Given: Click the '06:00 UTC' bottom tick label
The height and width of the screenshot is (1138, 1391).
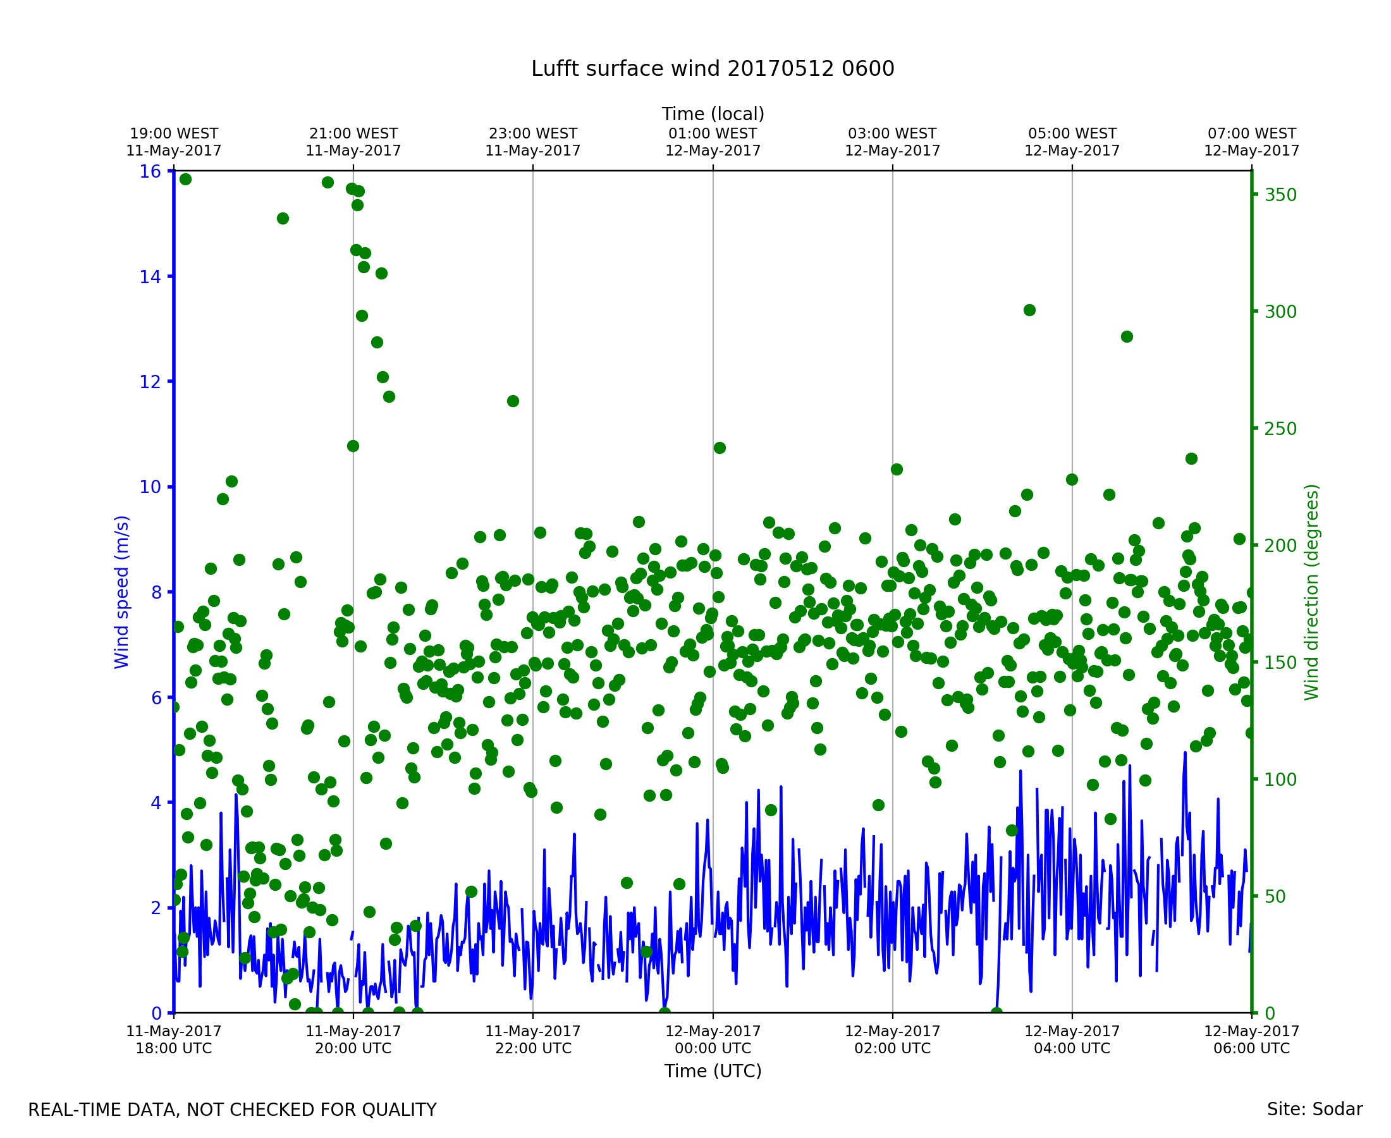Looking at the screenshot, I should click(x=1251, y=1048).
